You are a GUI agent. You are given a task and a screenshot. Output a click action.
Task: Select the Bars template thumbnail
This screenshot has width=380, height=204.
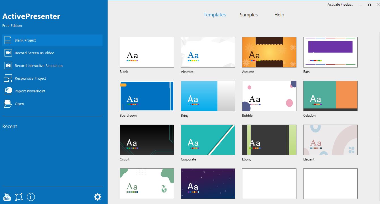pyautogui.click(x=330, y=52)
